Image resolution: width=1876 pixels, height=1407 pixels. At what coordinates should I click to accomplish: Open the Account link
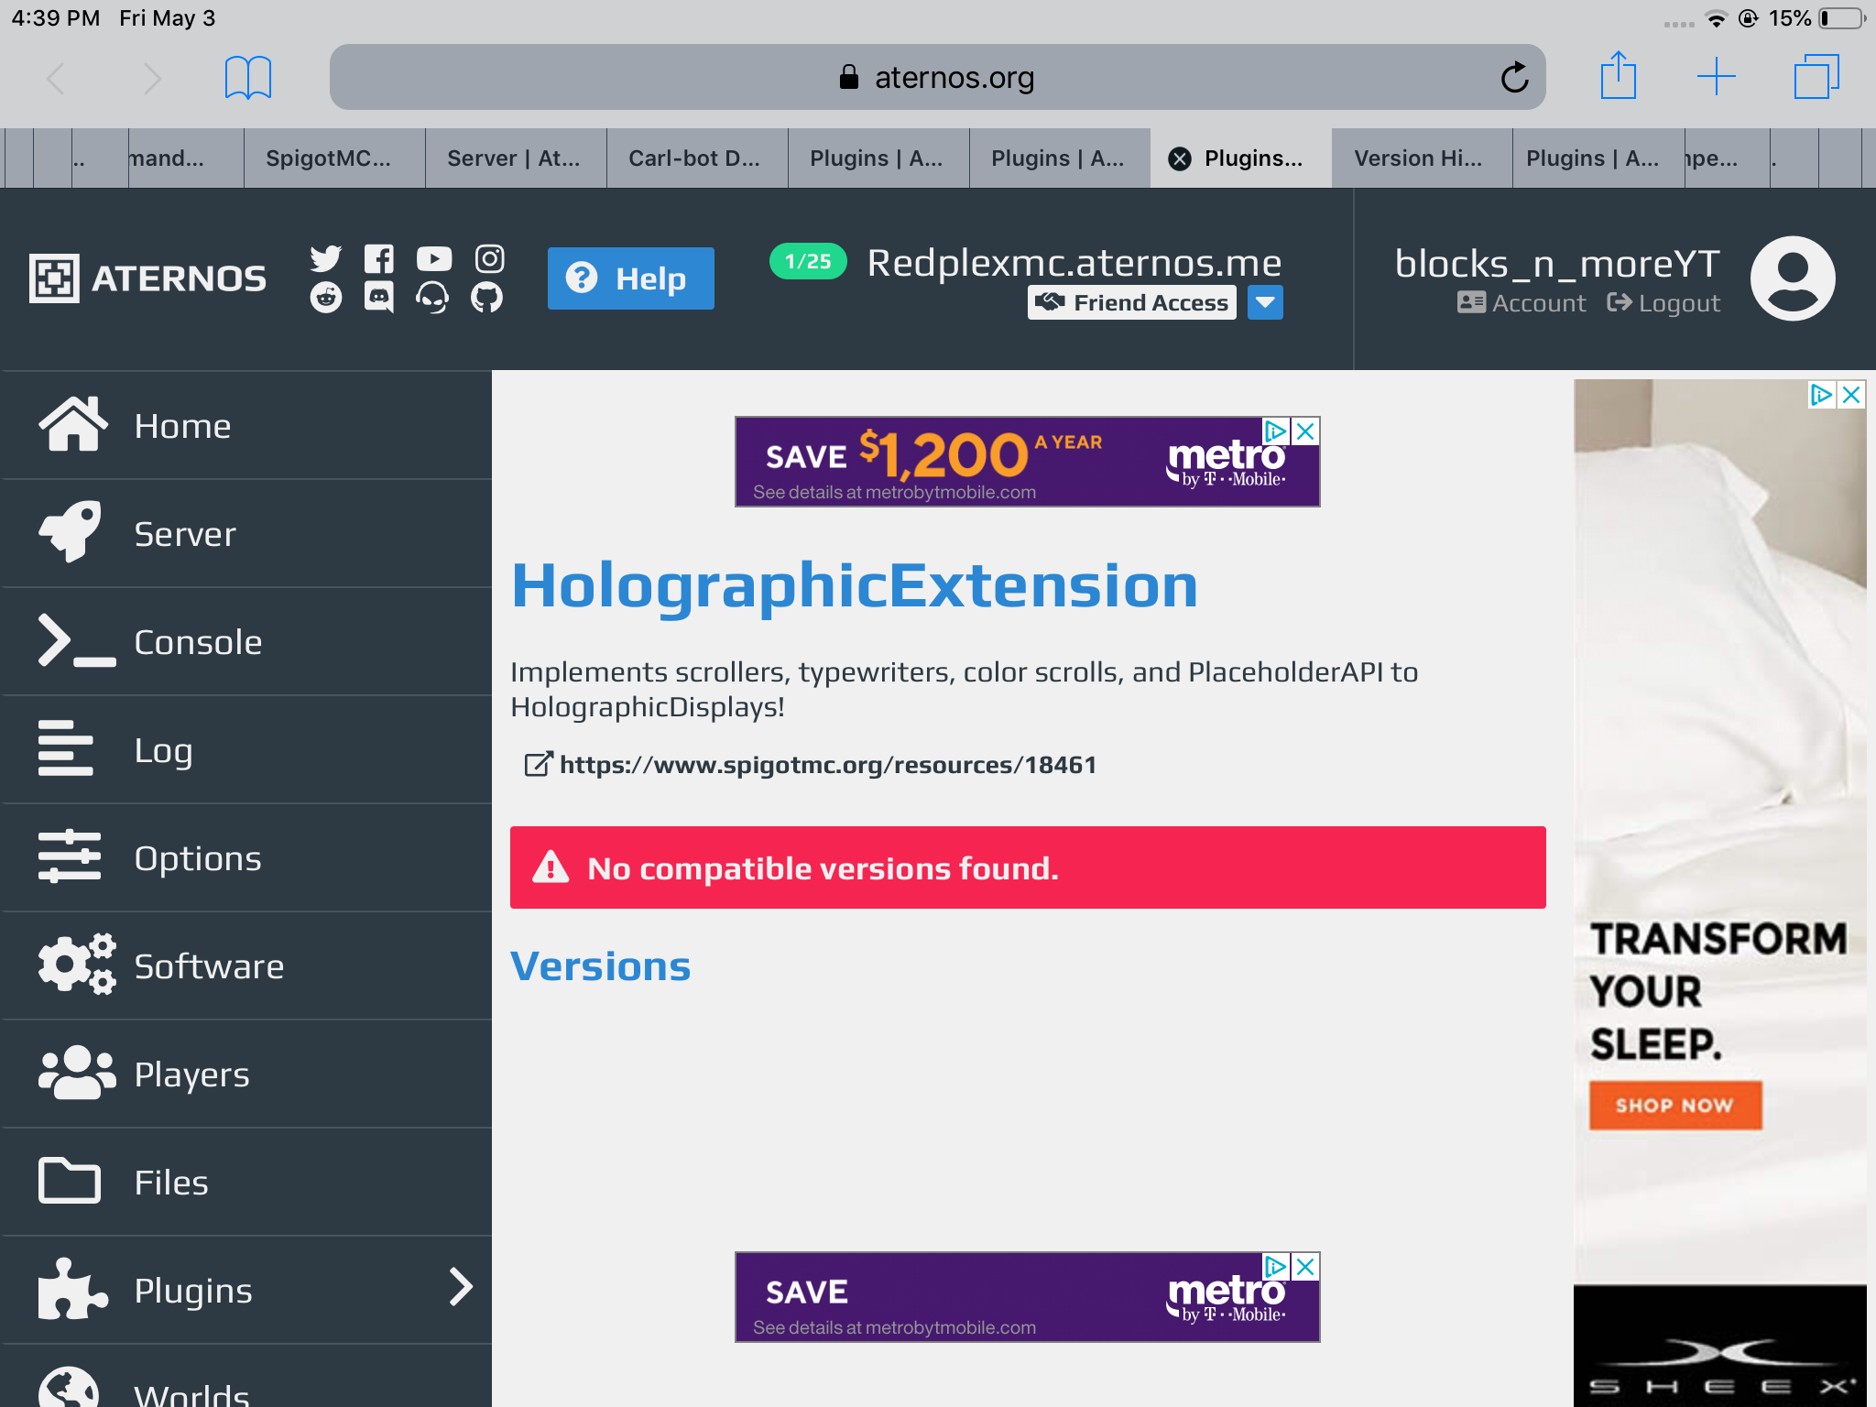tap(1522, 303)
